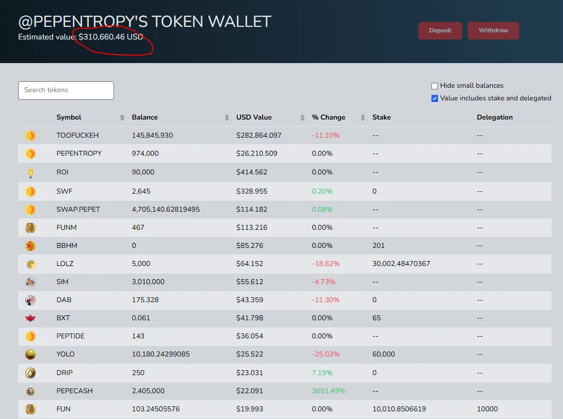Image resolution: width=563 pixels, height=419 pixels.
Task: Select the PEPENTROPY symbol name
Action: coord(79,154)
